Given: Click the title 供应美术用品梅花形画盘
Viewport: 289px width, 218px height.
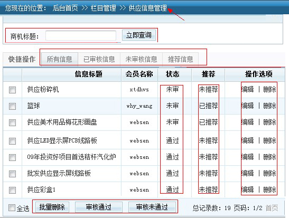Looking at the screenshot, I should (x=62, y=122).
